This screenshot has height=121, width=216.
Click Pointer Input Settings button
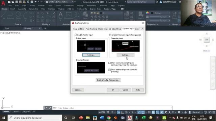point(91,55)
